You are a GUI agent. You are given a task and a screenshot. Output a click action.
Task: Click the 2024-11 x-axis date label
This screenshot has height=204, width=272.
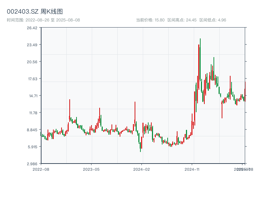192,169
